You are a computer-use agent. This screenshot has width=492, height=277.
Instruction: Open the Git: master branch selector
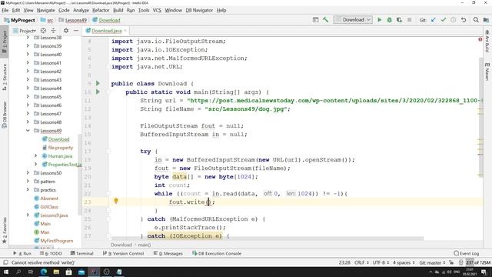point(432,262)
